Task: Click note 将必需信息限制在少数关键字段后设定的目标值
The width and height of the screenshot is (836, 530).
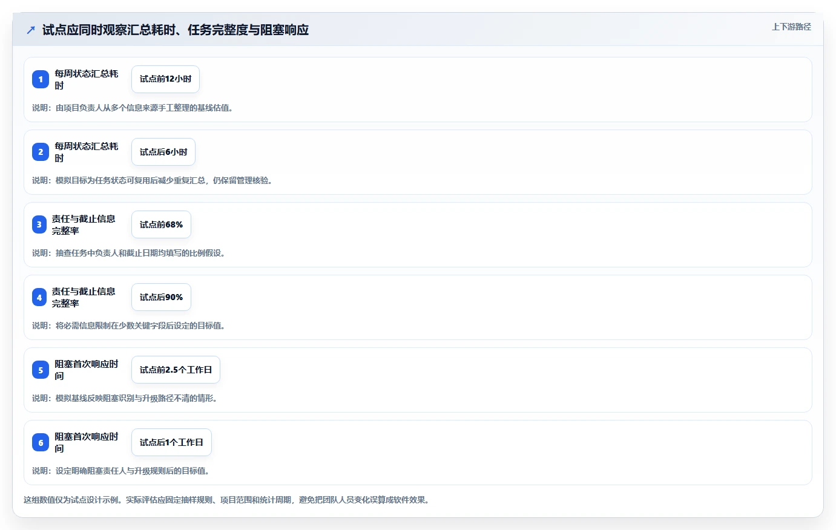Action: point(129,326)
